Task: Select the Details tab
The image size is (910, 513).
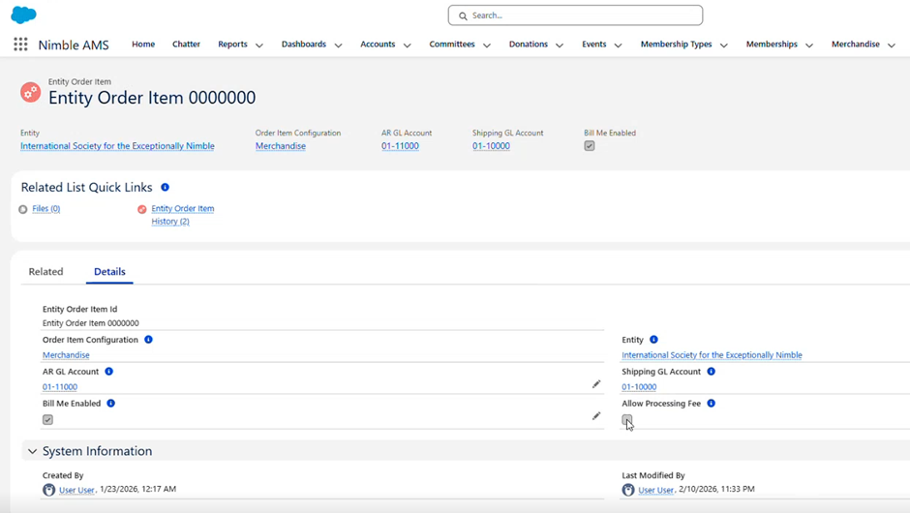Action: [x=109, y=272]
